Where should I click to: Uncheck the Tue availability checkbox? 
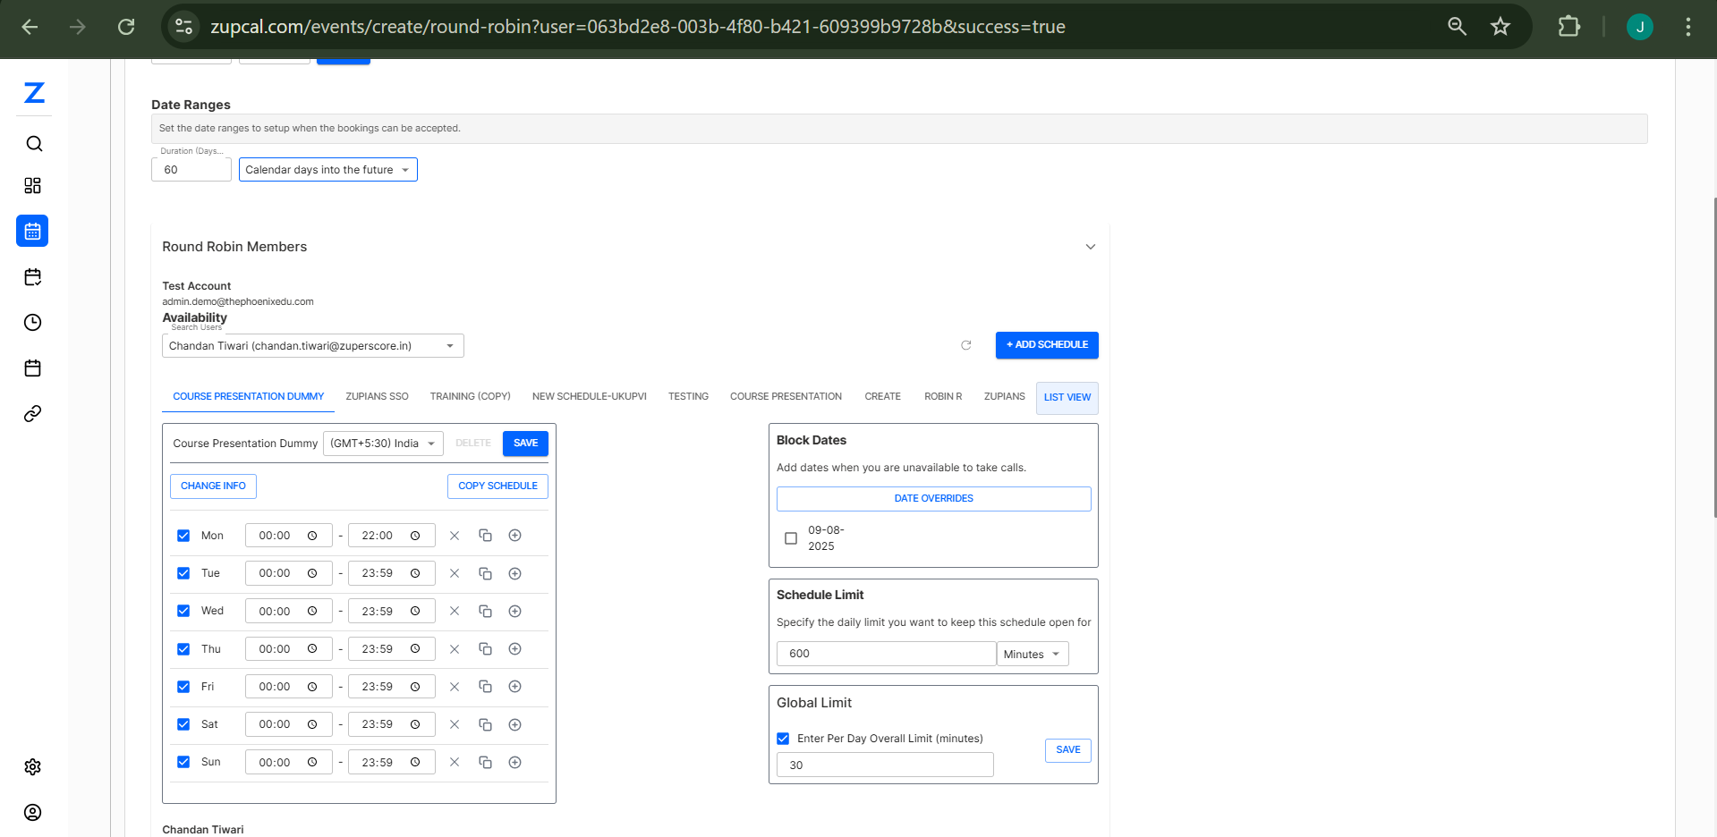pyautogui.click(x=183, y=573)
